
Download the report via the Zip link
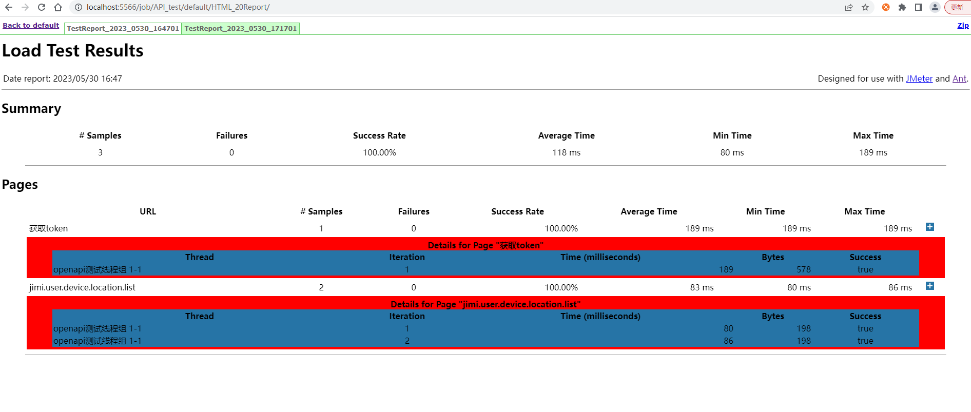point(963,25)
